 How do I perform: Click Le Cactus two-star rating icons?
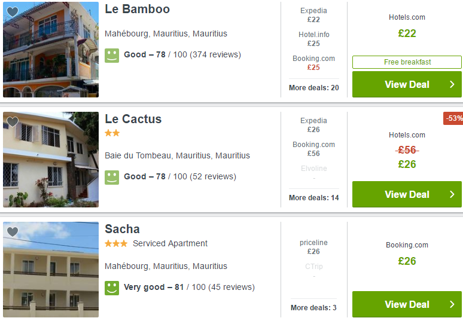pyautogui.click(x=112, y=133)
